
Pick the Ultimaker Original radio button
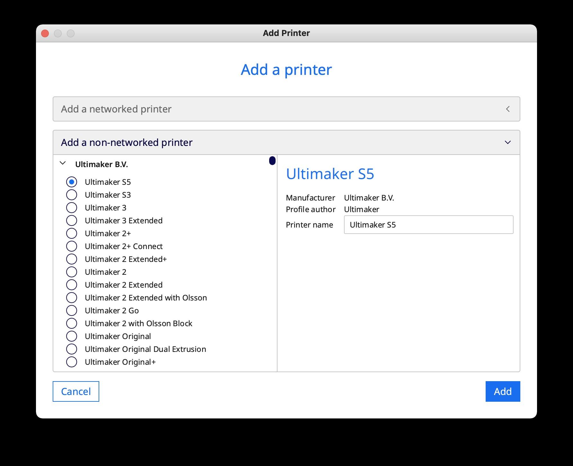71,336
